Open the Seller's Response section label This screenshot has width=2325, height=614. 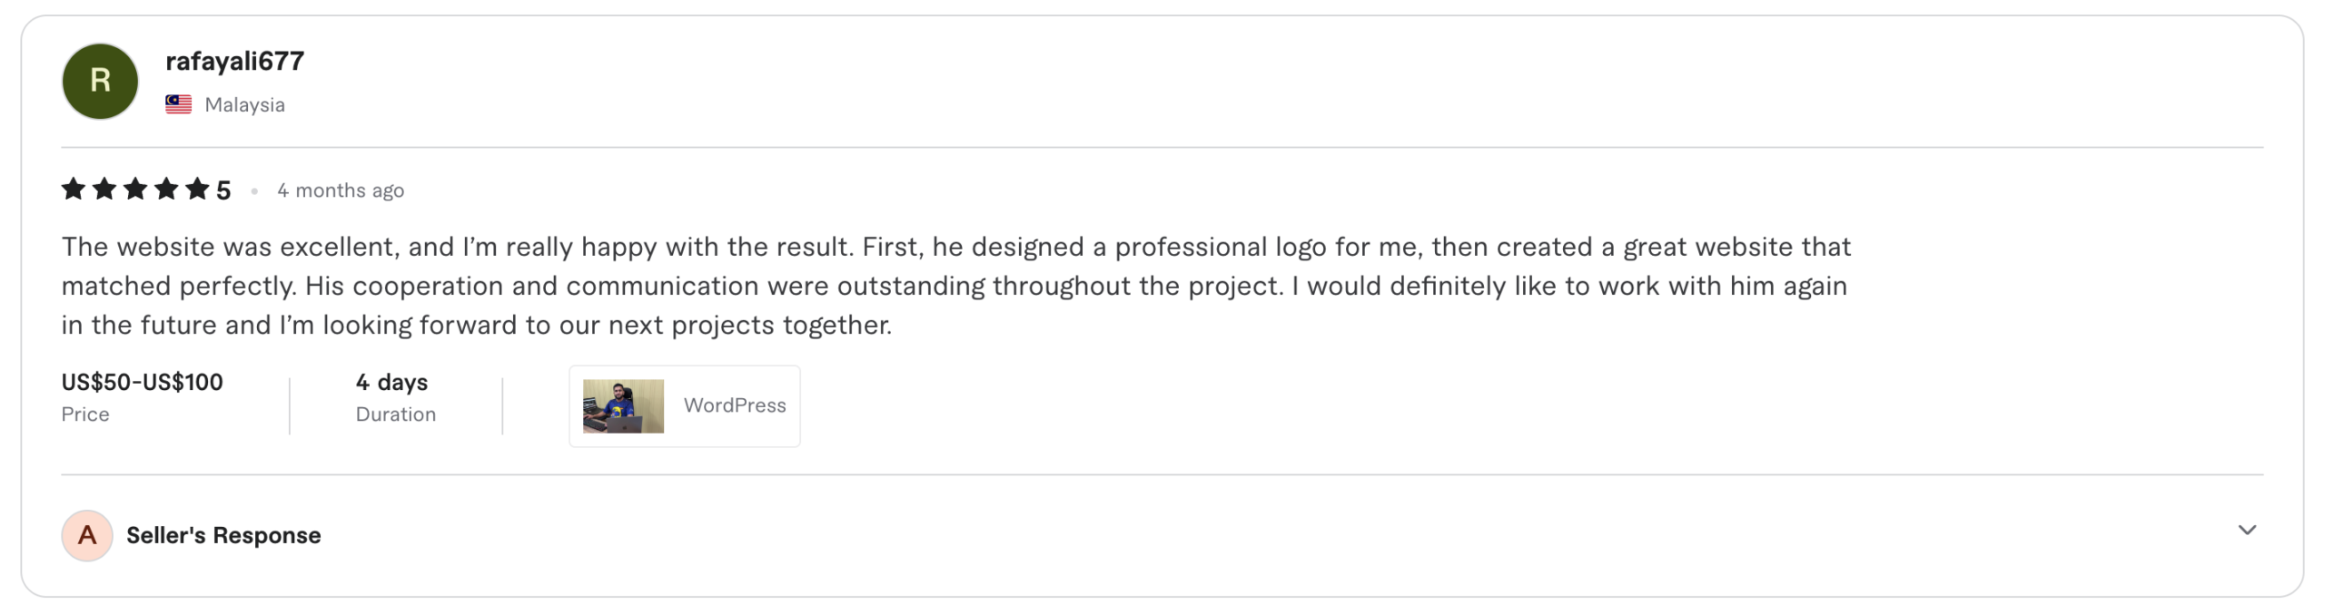tap(223, 535)
